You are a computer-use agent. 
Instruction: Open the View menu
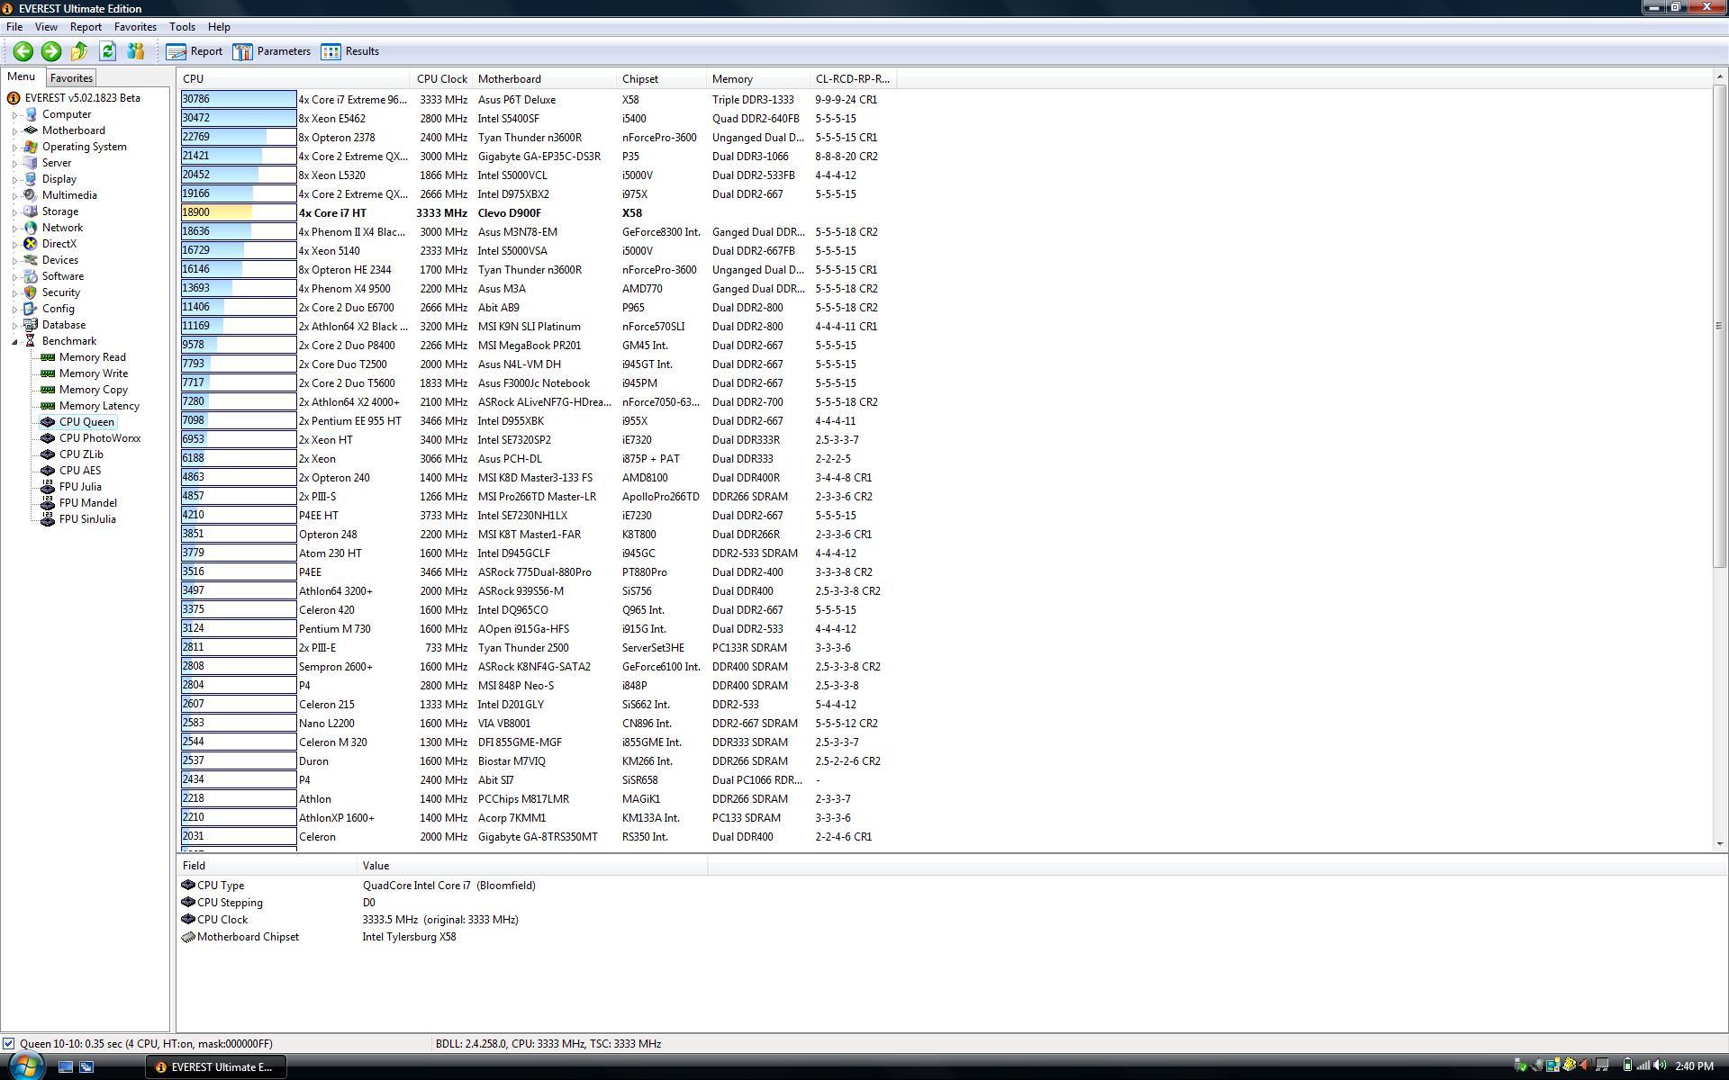coord(46,27)
